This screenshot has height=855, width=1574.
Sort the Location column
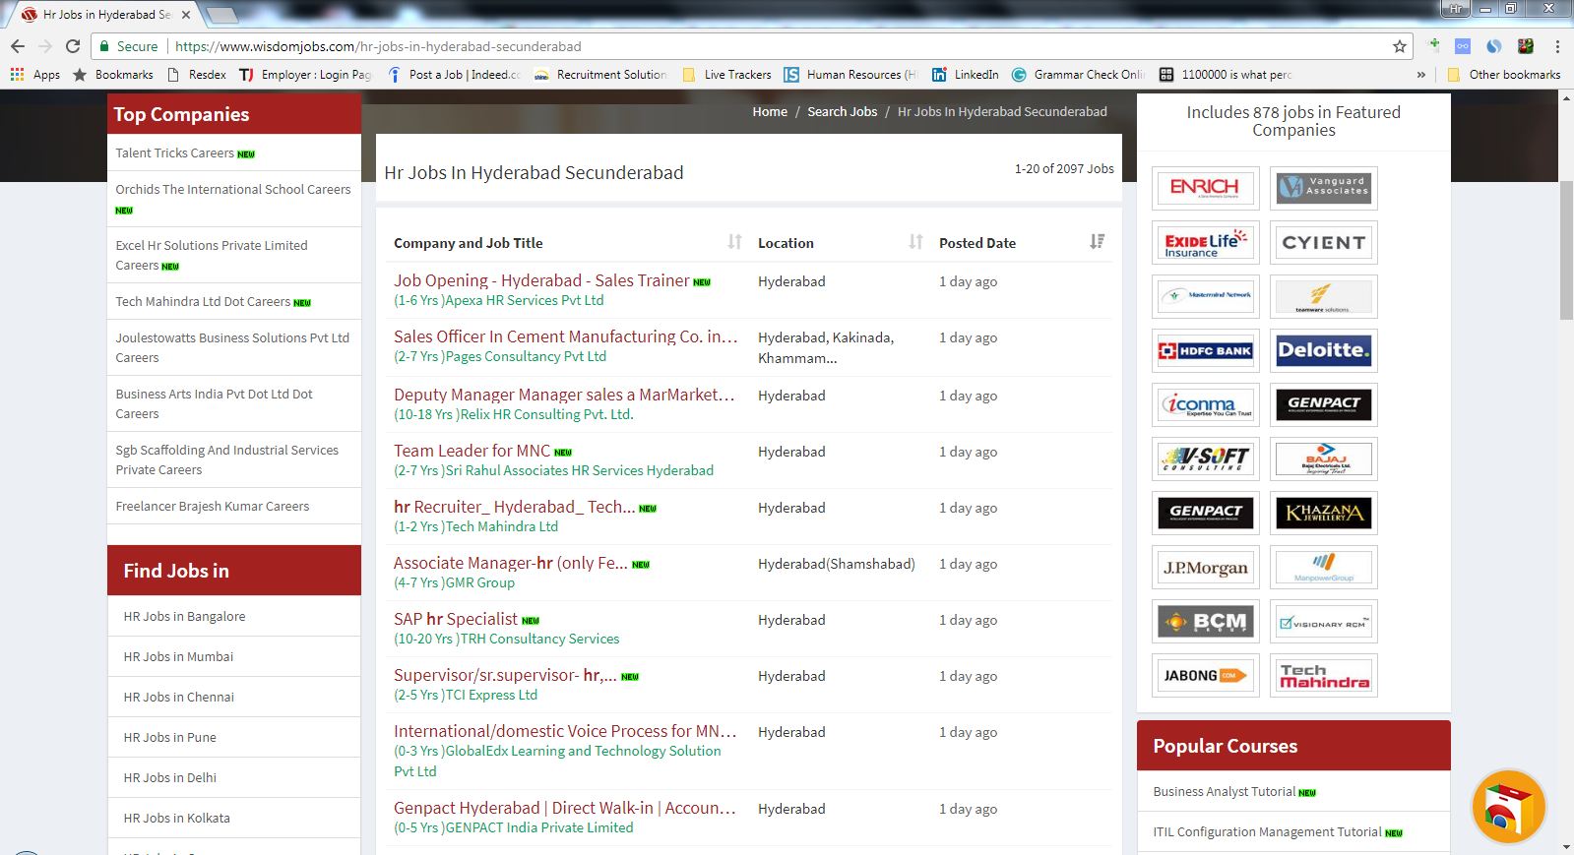(915, 242)
